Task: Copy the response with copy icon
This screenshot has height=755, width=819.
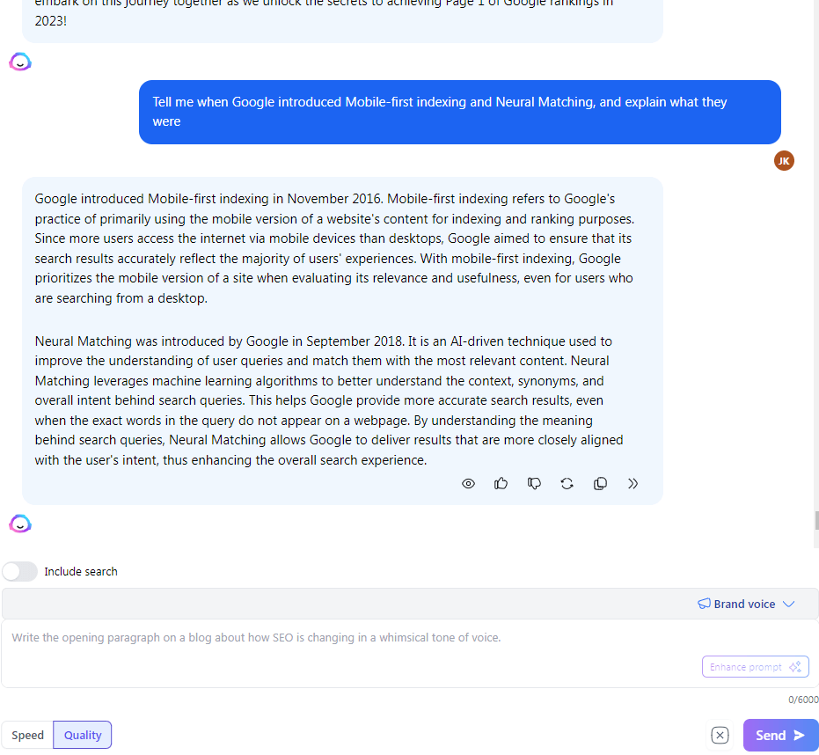Action: click(x=600, y=483)
